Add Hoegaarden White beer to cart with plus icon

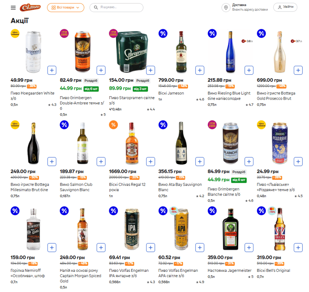tap(52, 70)
